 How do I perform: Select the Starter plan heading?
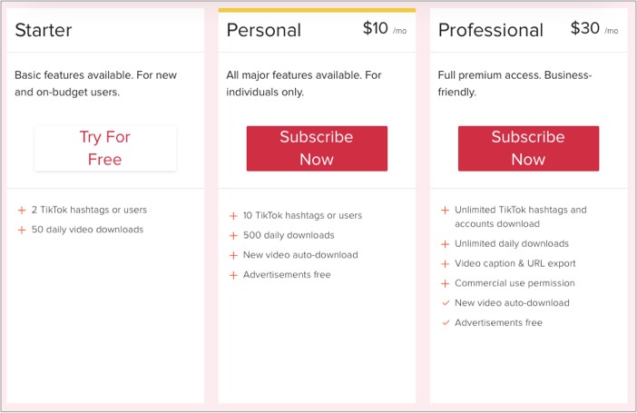(44, 30)
